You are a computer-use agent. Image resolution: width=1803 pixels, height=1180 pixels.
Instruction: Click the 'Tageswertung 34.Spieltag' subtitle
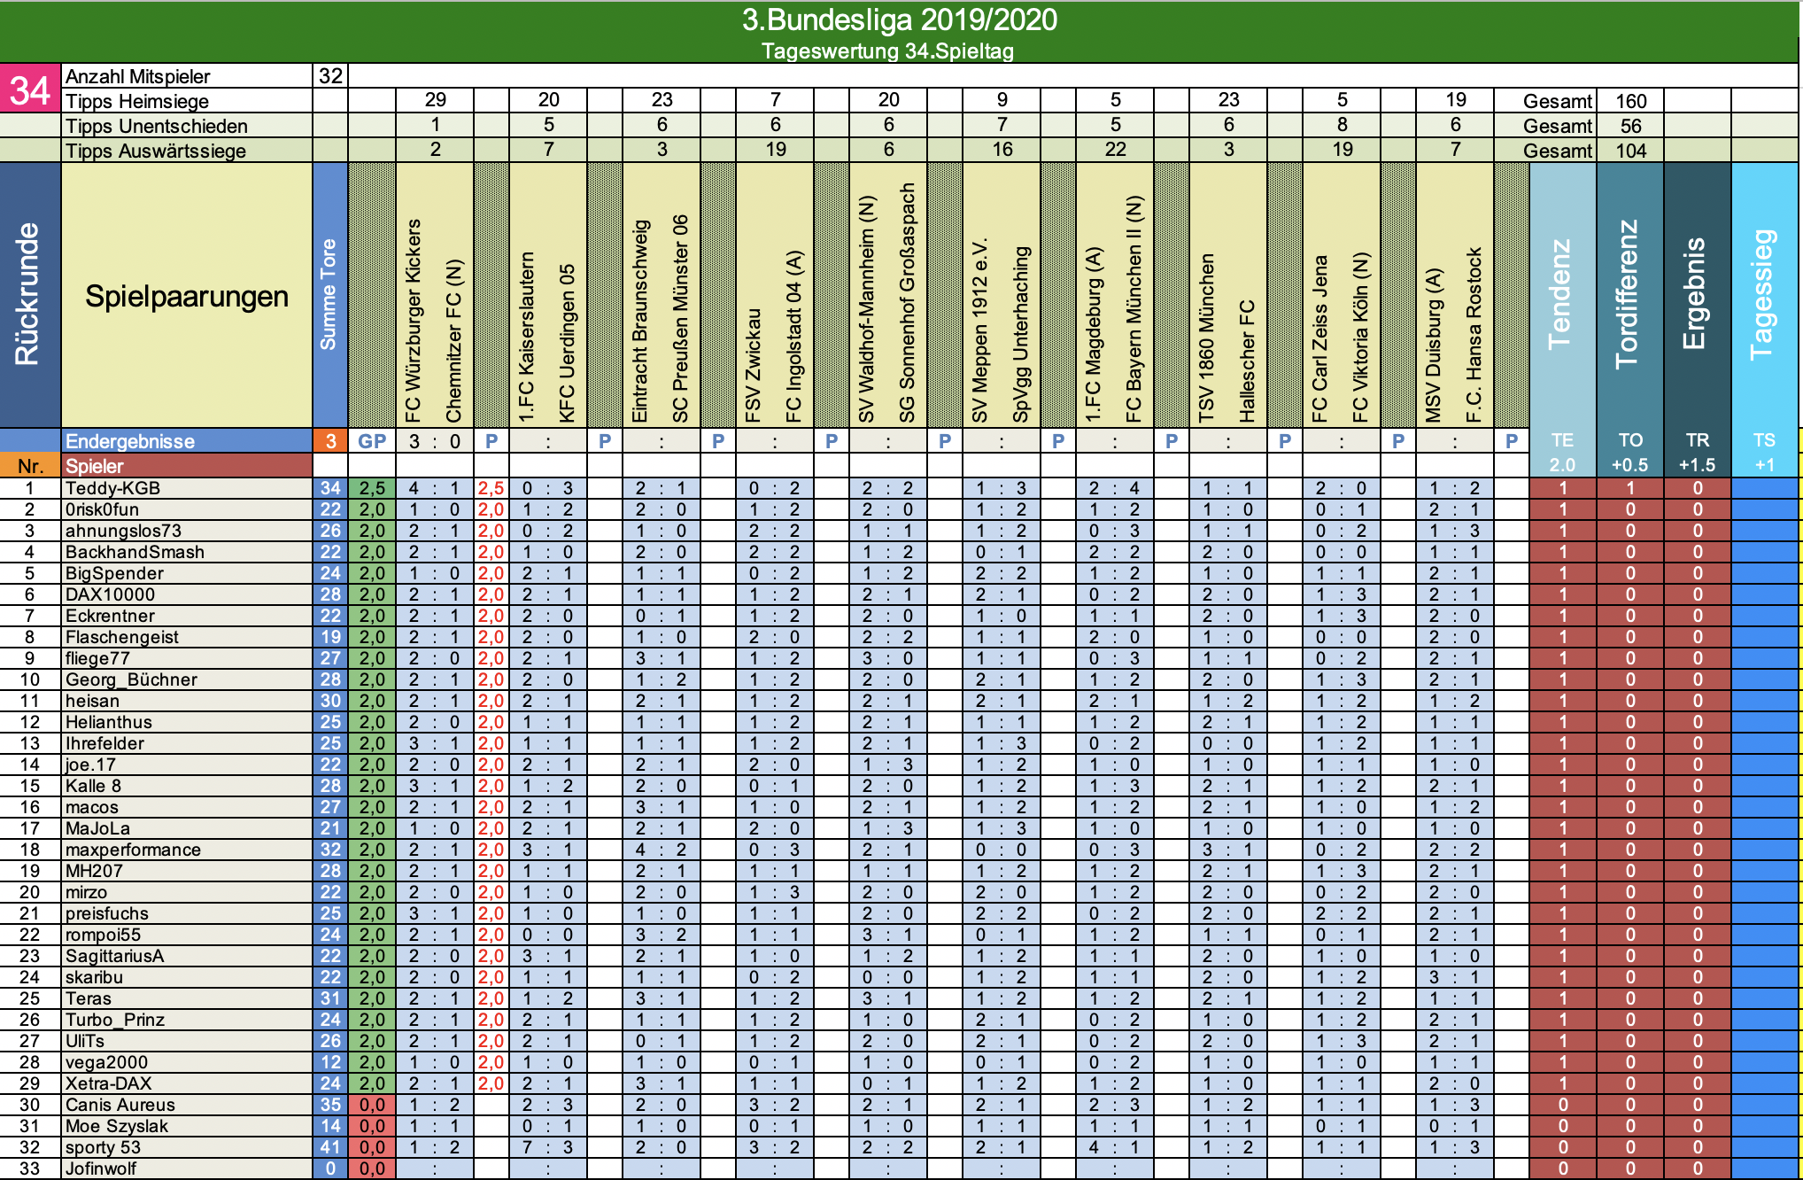(x=887, y=50)
